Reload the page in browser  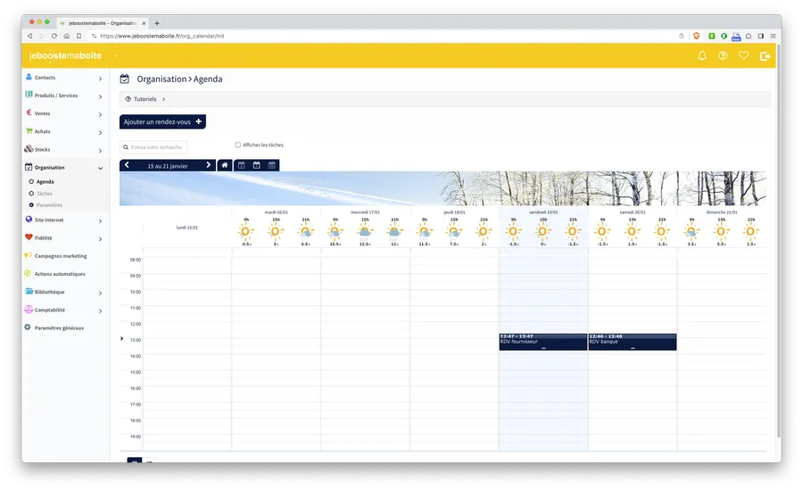54,36
